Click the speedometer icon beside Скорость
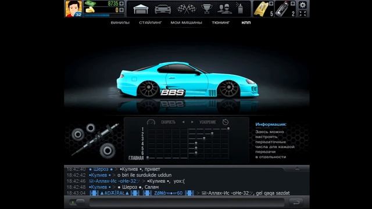 click(x=151, y=122)
